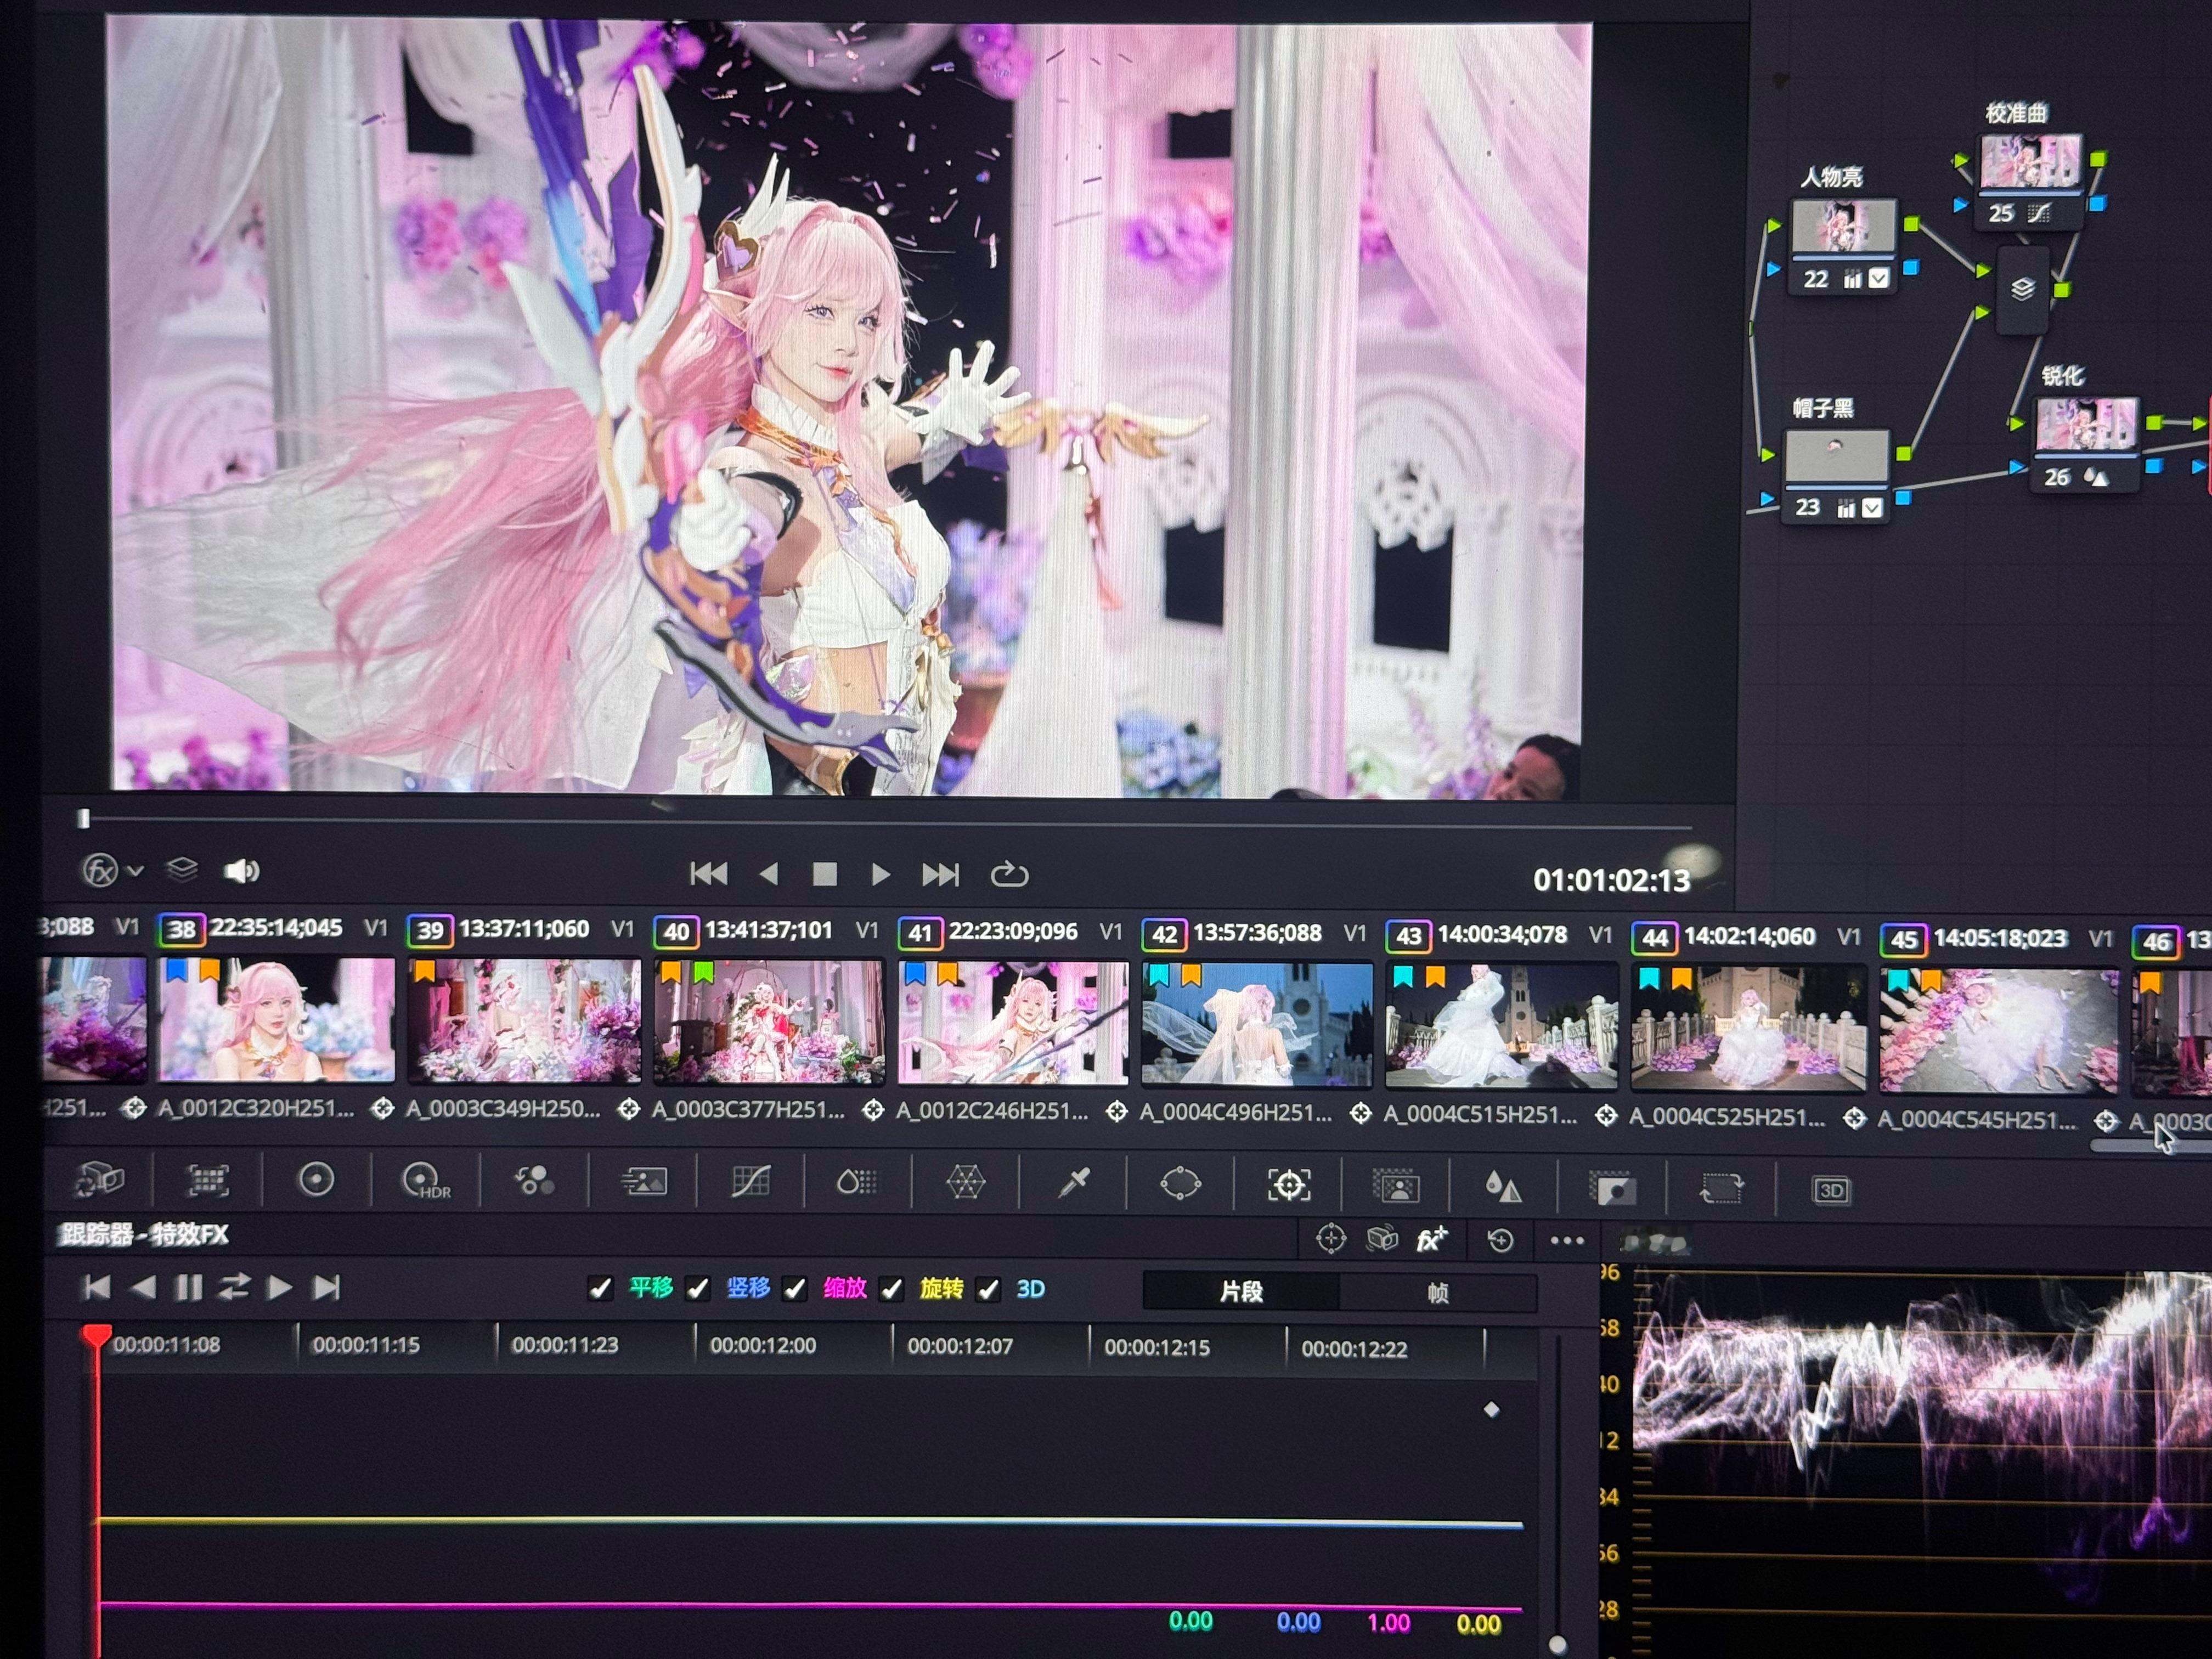
Task: Jump viewer to first frame
Action: (x=709, y=874)
